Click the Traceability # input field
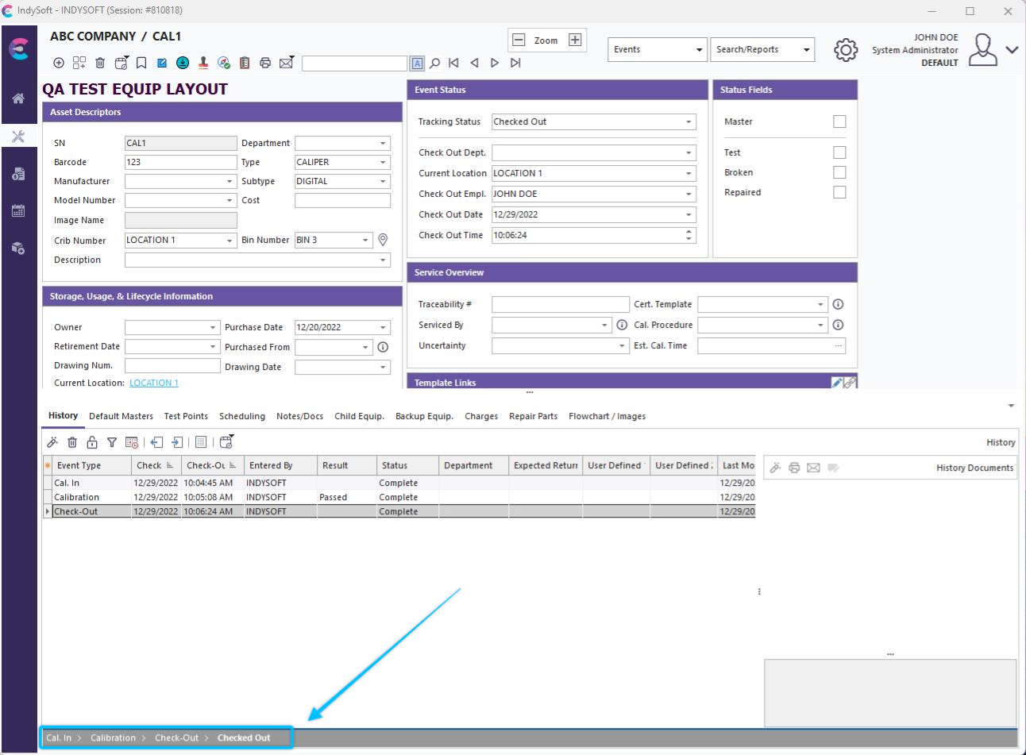The image size is (1026, 755). [560, 304]
